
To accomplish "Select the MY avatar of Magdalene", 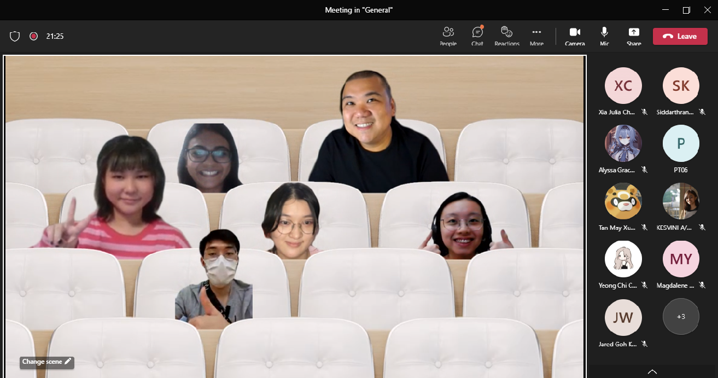I will (x=681, y=259).
